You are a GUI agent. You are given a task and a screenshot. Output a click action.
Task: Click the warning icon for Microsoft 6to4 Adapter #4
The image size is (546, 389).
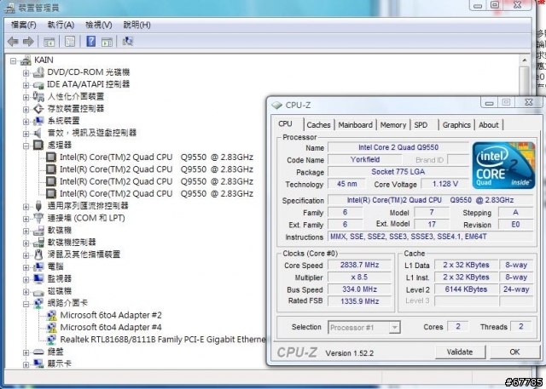51,328
